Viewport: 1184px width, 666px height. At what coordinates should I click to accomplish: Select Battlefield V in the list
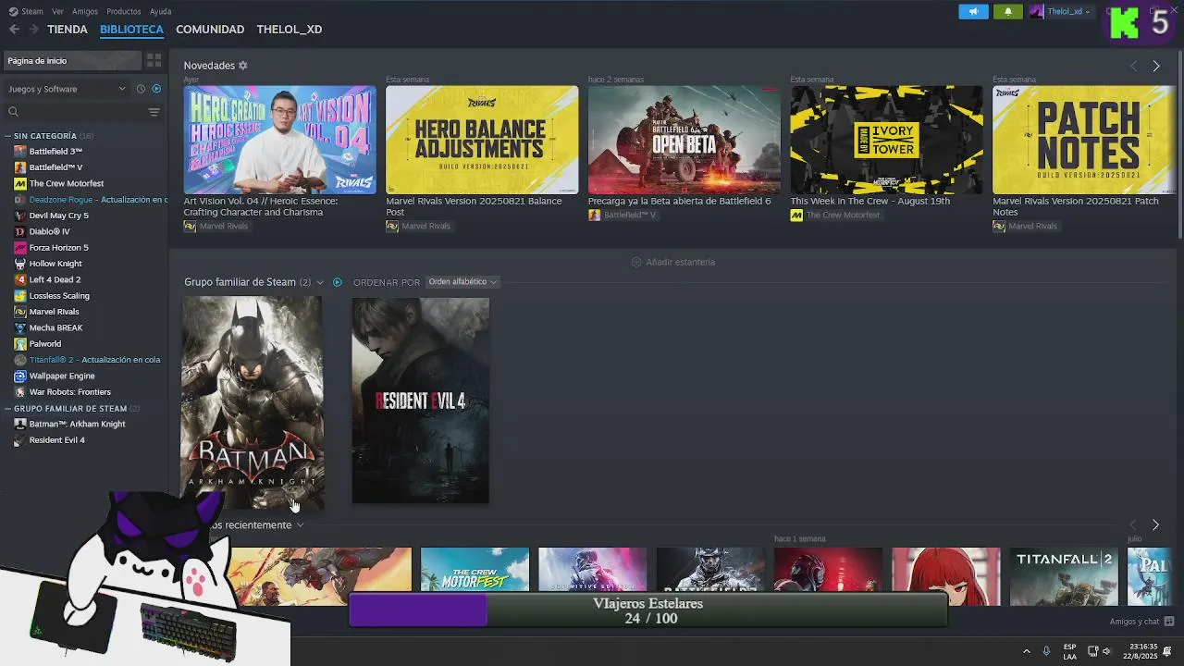[55, 167]
